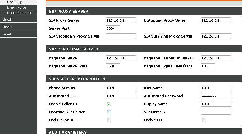Click the Registrar Outbound Server field
This screenshot has height=134, width=244.
click(216, 58)
